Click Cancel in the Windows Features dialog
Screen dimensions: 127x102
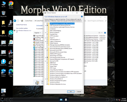click(79, 92)
